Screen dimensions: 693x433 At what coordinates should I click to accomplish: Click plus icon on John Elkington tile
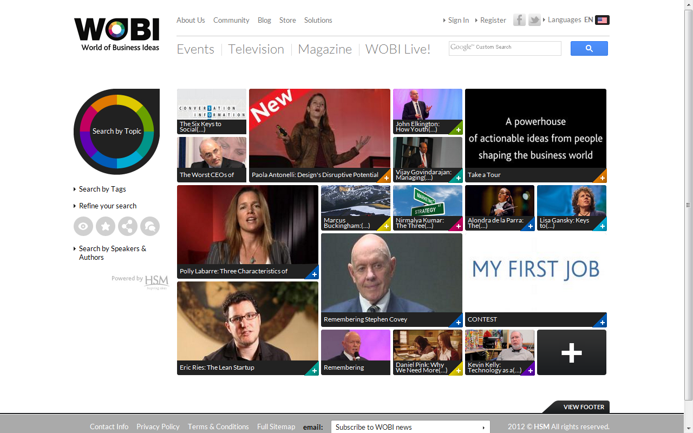point(459,130)
